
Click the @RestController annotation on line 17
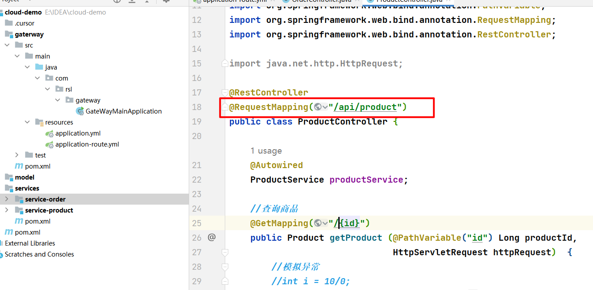click(269, 92)
